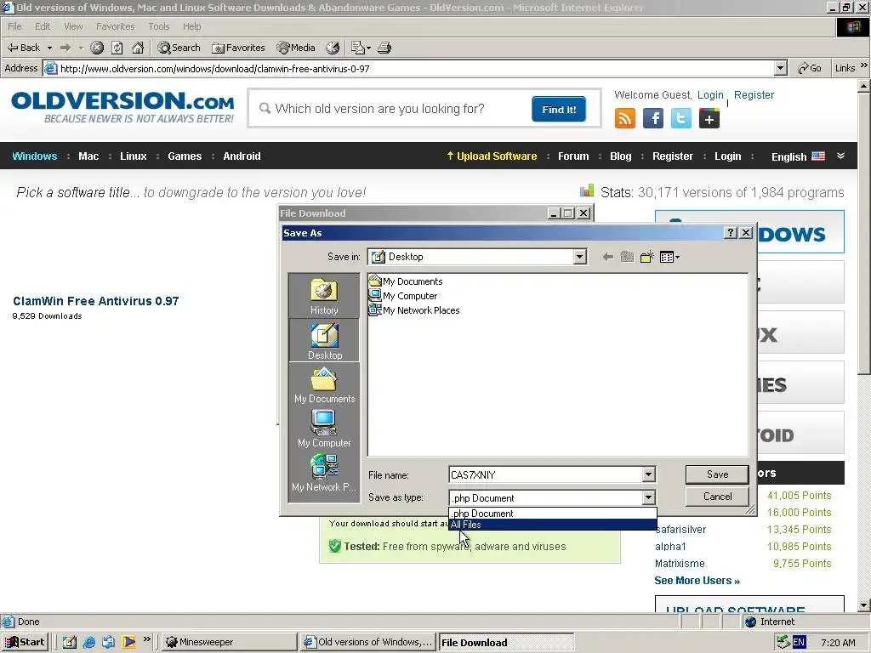Viewport: 871px width, 653px height.
Task: Go back to last folder in Save As
Action: [607, 257]
